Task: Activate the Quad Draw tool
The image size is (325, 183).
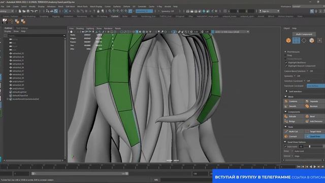Action: click(314, 137)
